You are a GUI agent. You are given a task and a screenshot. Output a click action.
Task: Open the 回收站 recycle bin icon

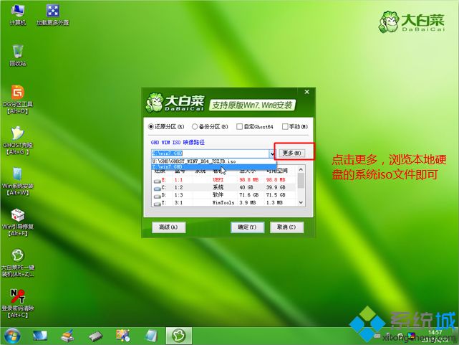click(x=18, y=55)
